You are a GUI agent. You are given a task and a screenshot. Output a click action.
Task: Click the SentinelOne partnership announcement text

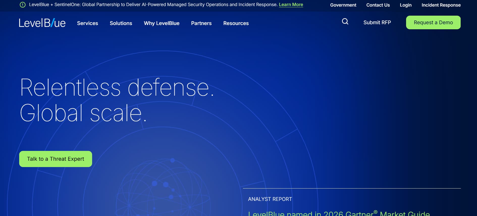(x=153, y=5)
